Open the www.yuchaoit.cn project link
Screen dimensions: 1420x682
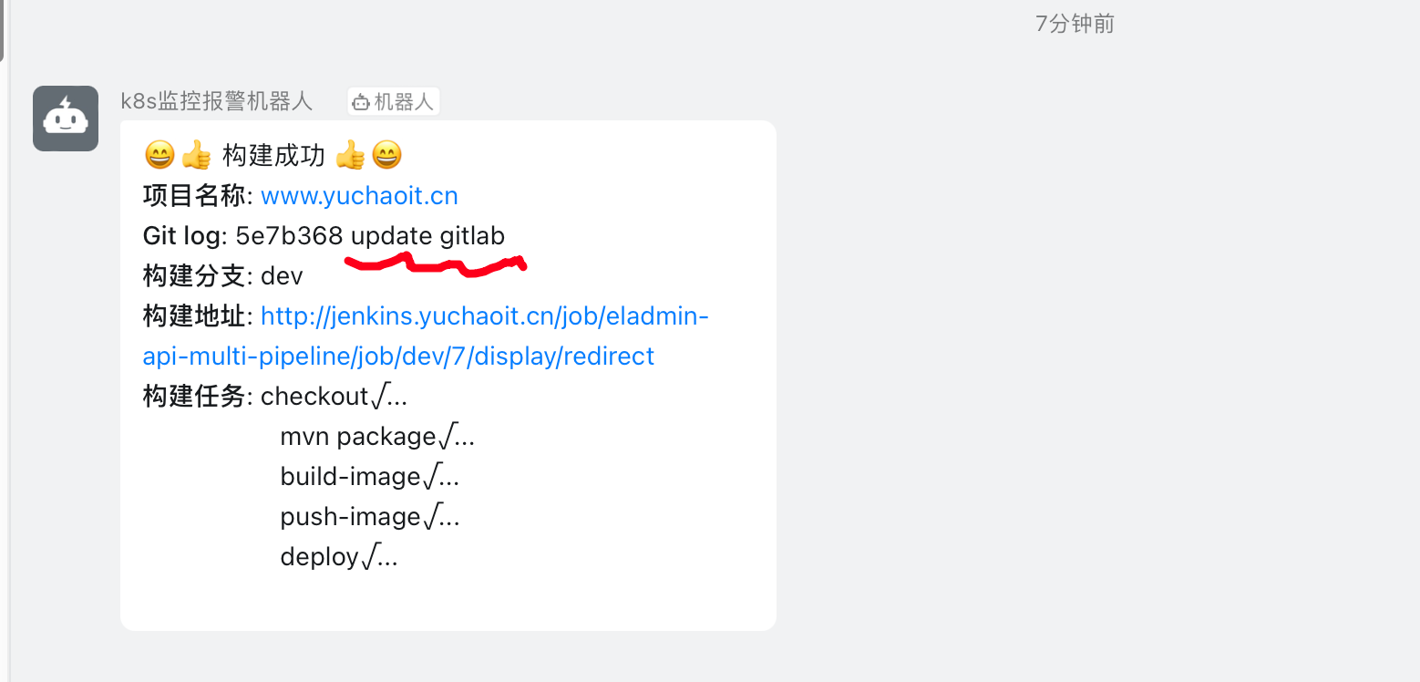359,196
